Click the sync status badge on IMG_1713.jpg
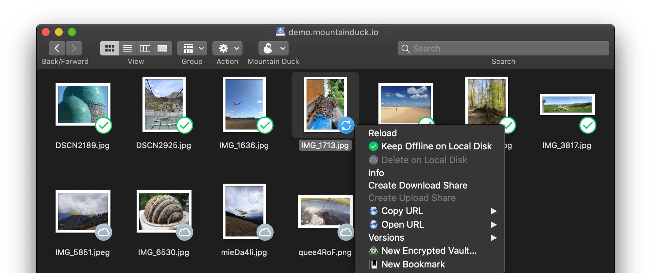 pos(346,125)
